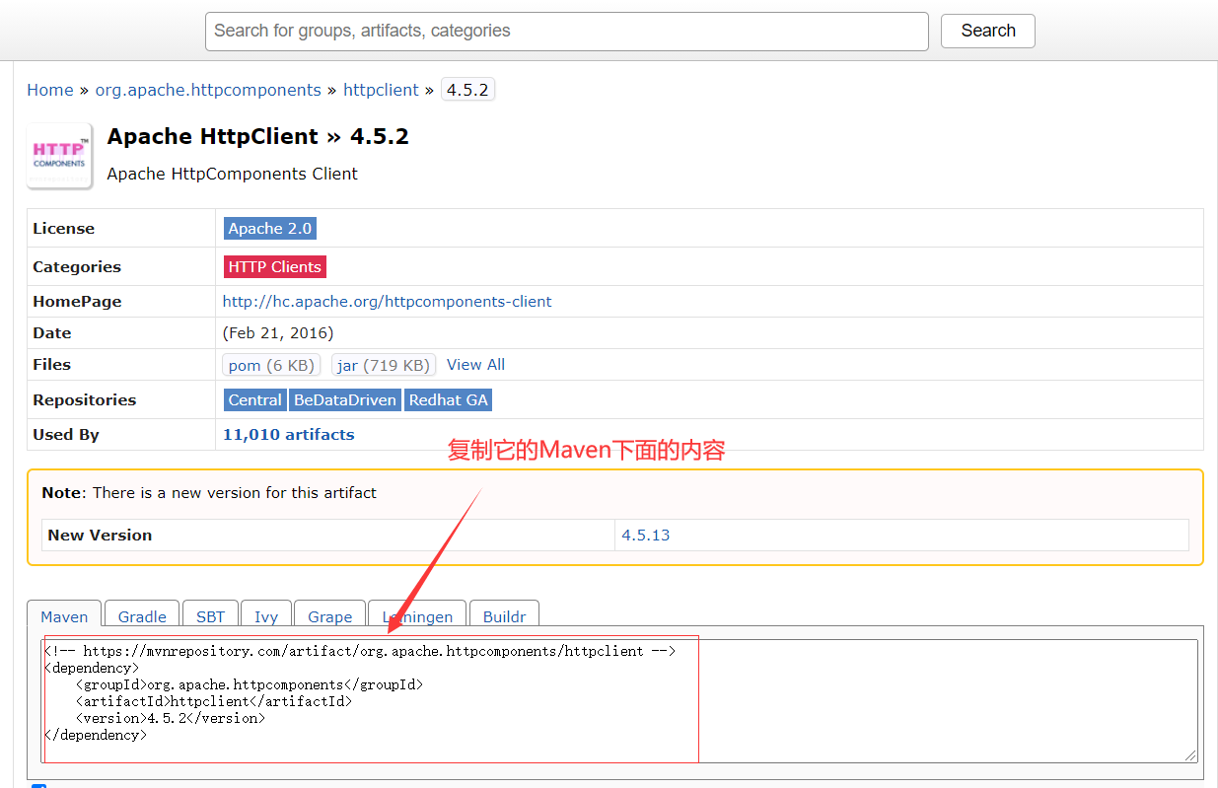The width and height of the screenshot is (1218, 788).
Task: Download the pom (6 KB) file
Action: pyautogui.click(x=271, y=364)
